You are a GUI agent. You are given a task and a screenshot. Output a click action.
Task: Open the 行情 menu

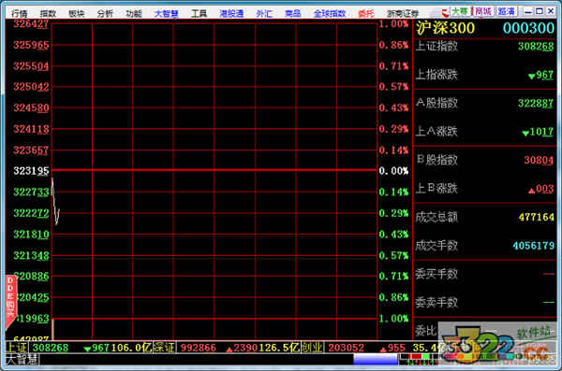tap(20, 14)
